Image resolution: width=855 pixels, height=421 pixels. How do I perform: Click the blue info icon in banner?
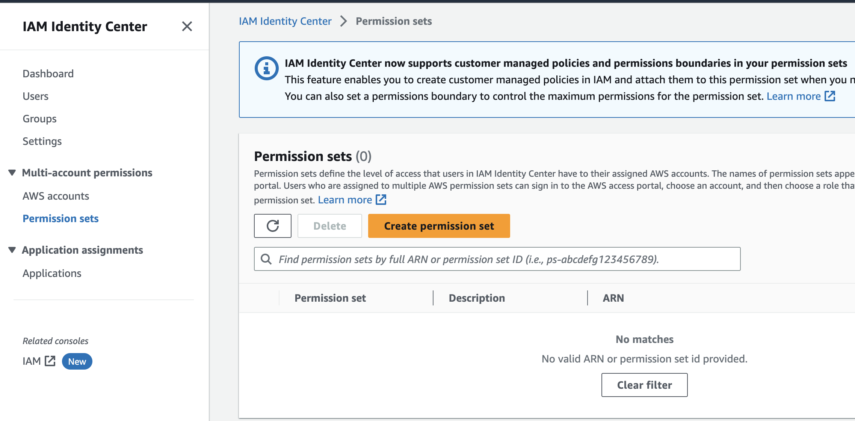click(x=266, y=68)
